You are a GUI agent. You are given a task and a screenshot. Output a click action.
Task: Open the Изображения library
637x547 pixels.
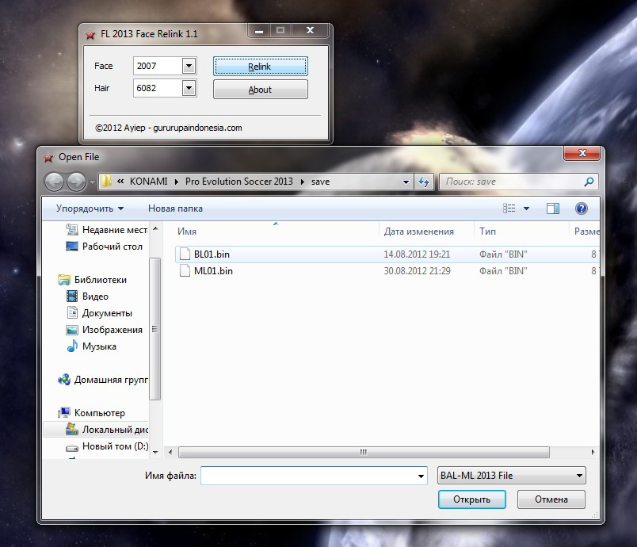coord(113,330)
